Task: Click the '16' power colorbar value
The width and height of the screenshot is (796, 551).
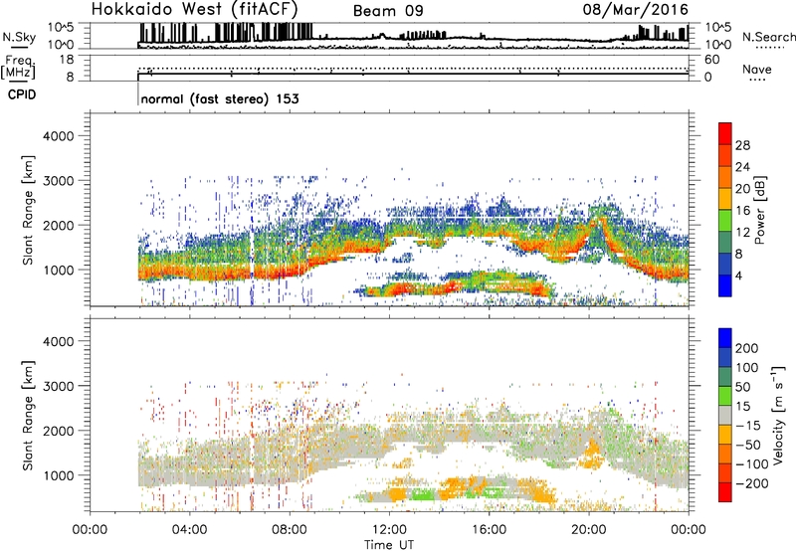Action: 742,211
